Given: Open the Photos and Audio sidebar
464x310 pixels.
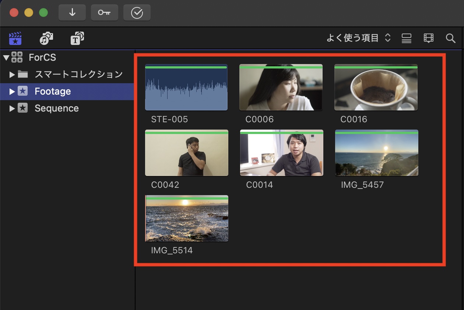Looking at the screenshot, I should 46,38.
